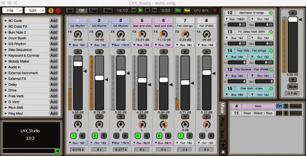
Task: Toggle On button for Bass instrument
Action: 279,106
